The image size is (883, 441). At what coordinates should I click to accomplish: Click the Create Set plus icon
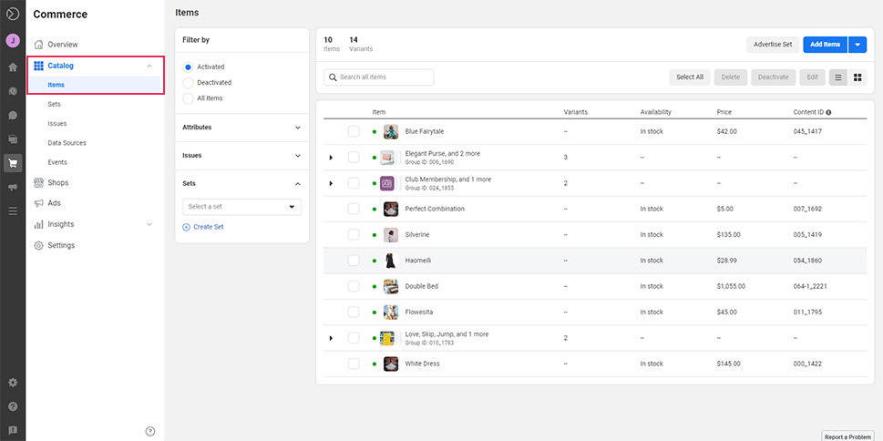(187, 227)
